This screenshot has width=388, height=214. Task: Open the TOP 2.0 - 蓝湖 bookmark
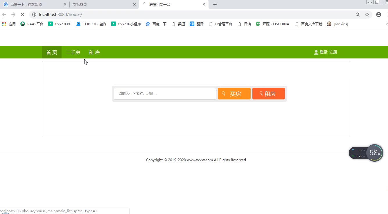coord(91,24)
